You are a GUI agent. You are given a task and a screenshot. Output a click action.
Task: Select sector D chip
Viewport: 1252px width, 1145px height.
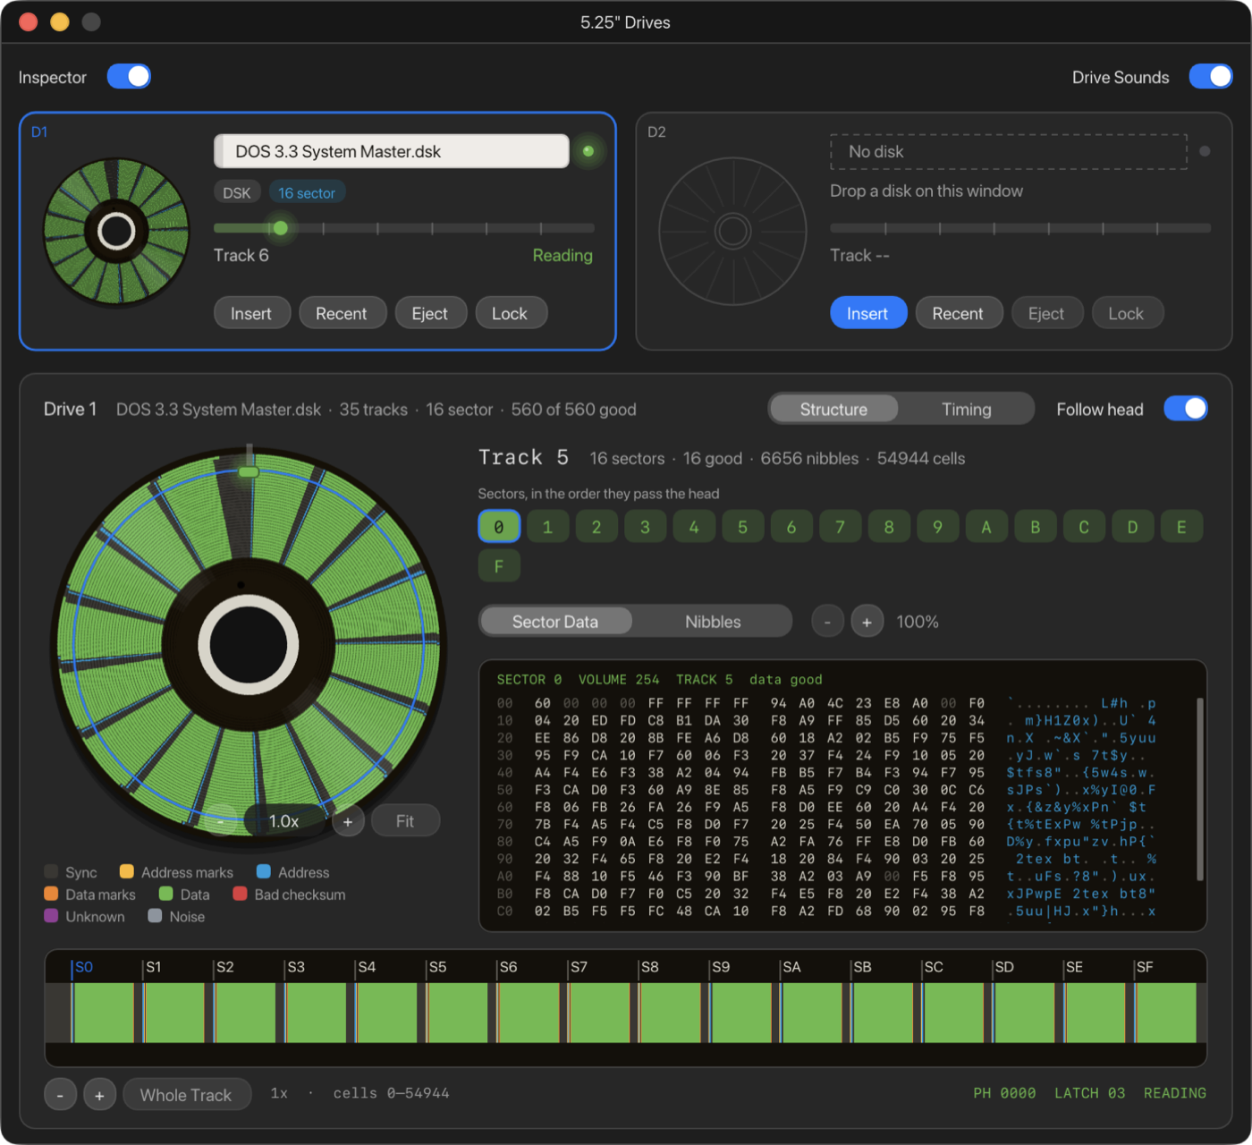[1132, 527]
